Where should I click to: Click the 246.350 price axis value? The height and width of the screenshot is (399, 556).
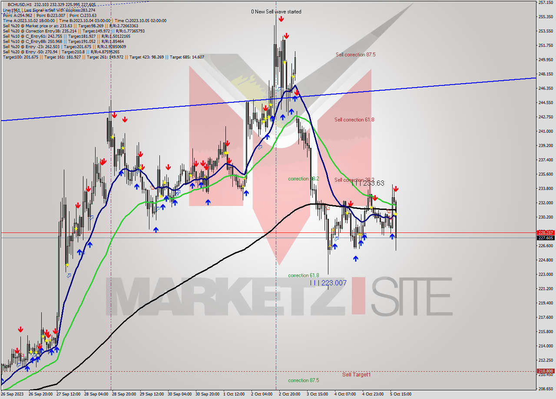click(x=546, y=88)
